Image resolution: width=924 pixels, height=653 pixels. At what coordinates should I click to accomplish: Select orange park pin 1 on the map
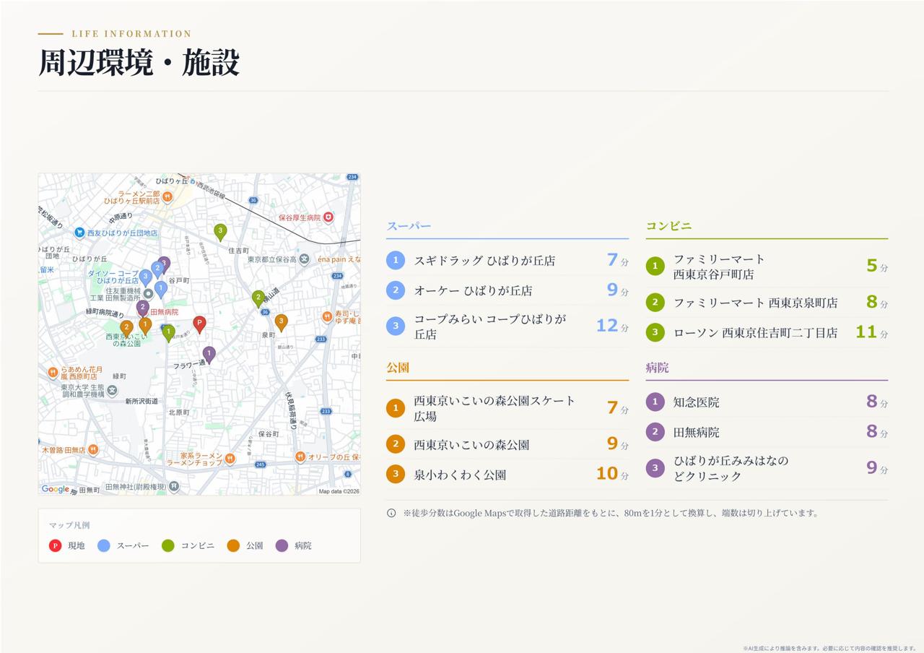[145, 325]
